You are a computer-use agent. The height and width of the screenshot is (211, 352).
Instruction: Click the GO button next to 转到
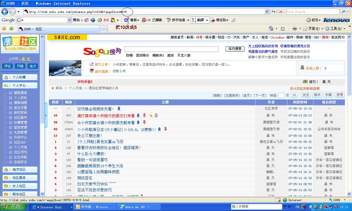pos(294,95)
